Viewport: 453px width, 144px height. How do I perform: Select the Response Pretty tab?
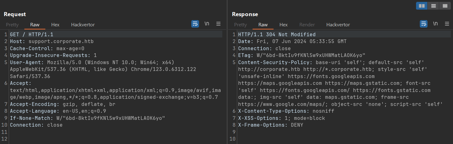pyautogui.click(x=241, y=24)
